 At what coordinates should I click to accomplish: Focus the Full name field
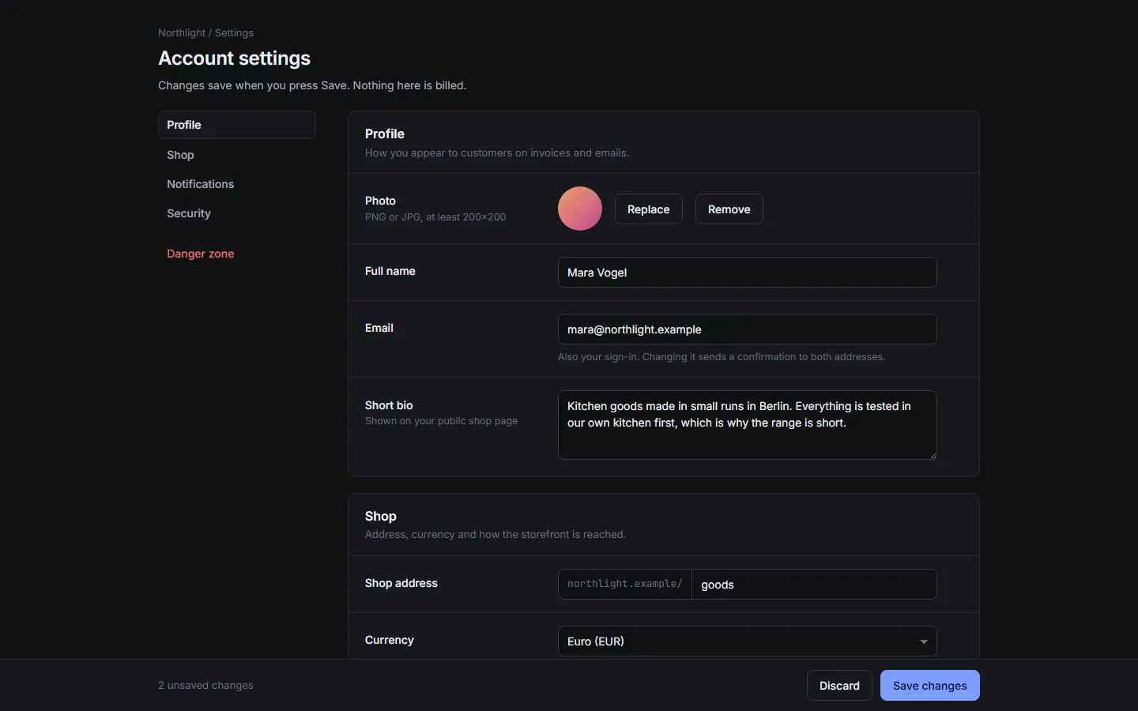pos(748,273)
